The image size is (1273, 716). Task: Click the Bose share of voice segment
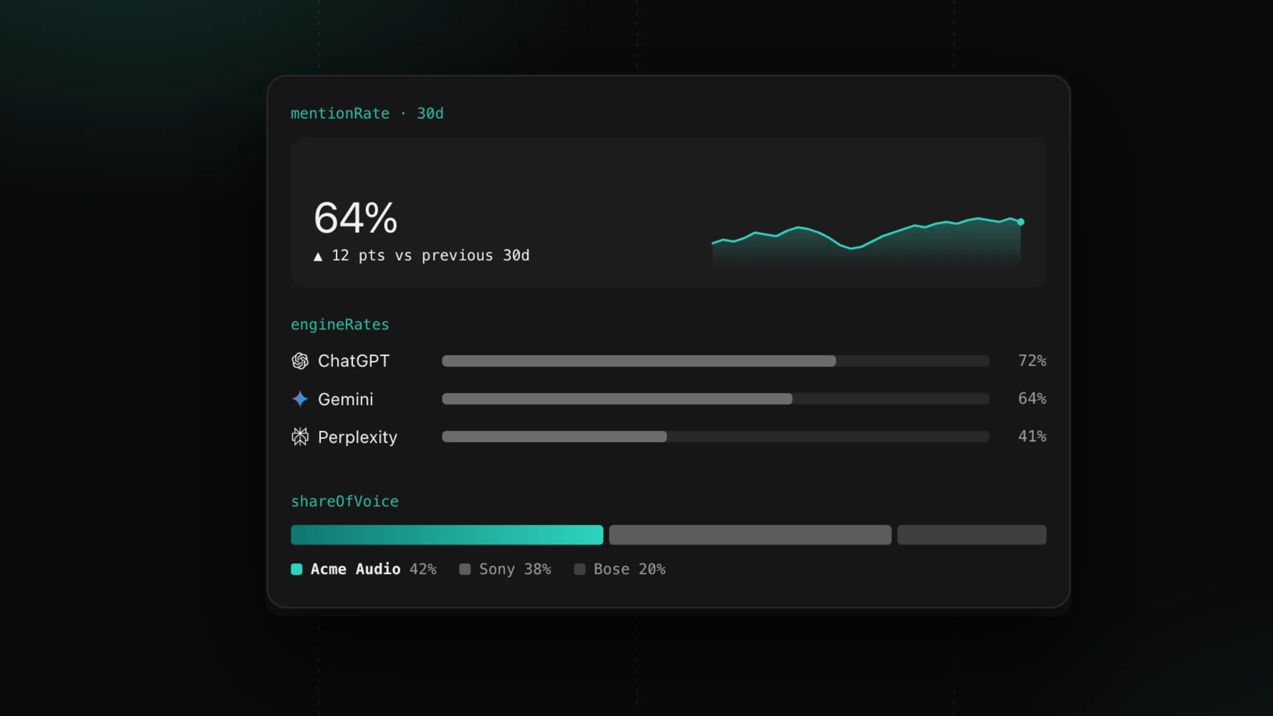point(972,535)
